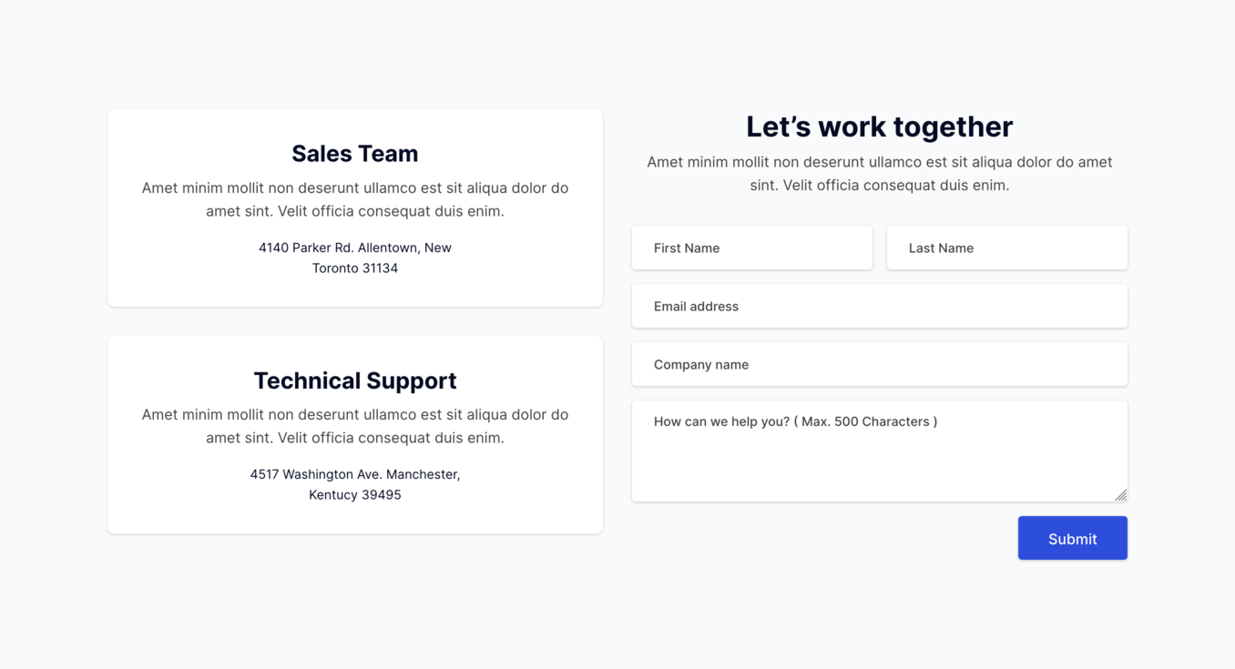Click the Technical Support description paragraph
The image size is (1235, 669).
coord(355,426)
